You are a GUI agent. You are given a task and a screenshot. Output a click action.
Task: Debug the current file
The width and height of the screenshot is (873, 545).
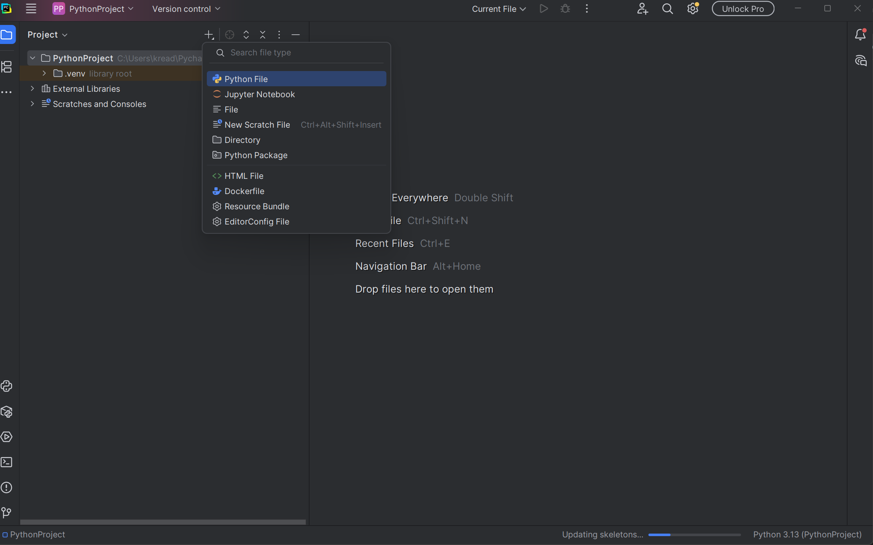(565, 8)
